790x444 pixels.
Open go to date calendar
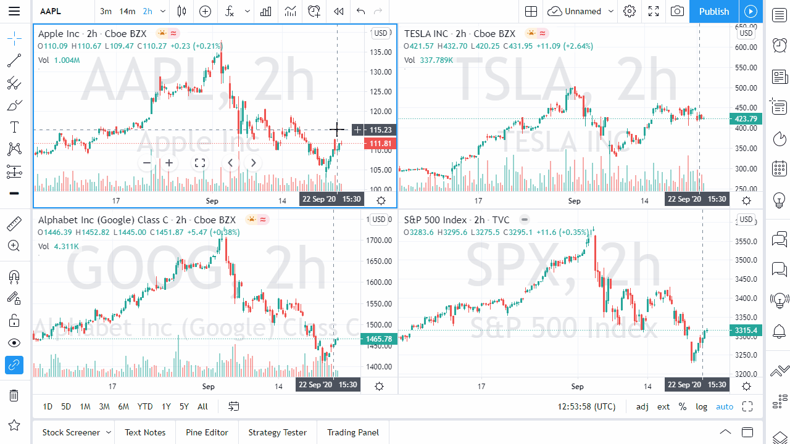pyautogui.click(x=233, y=406)
